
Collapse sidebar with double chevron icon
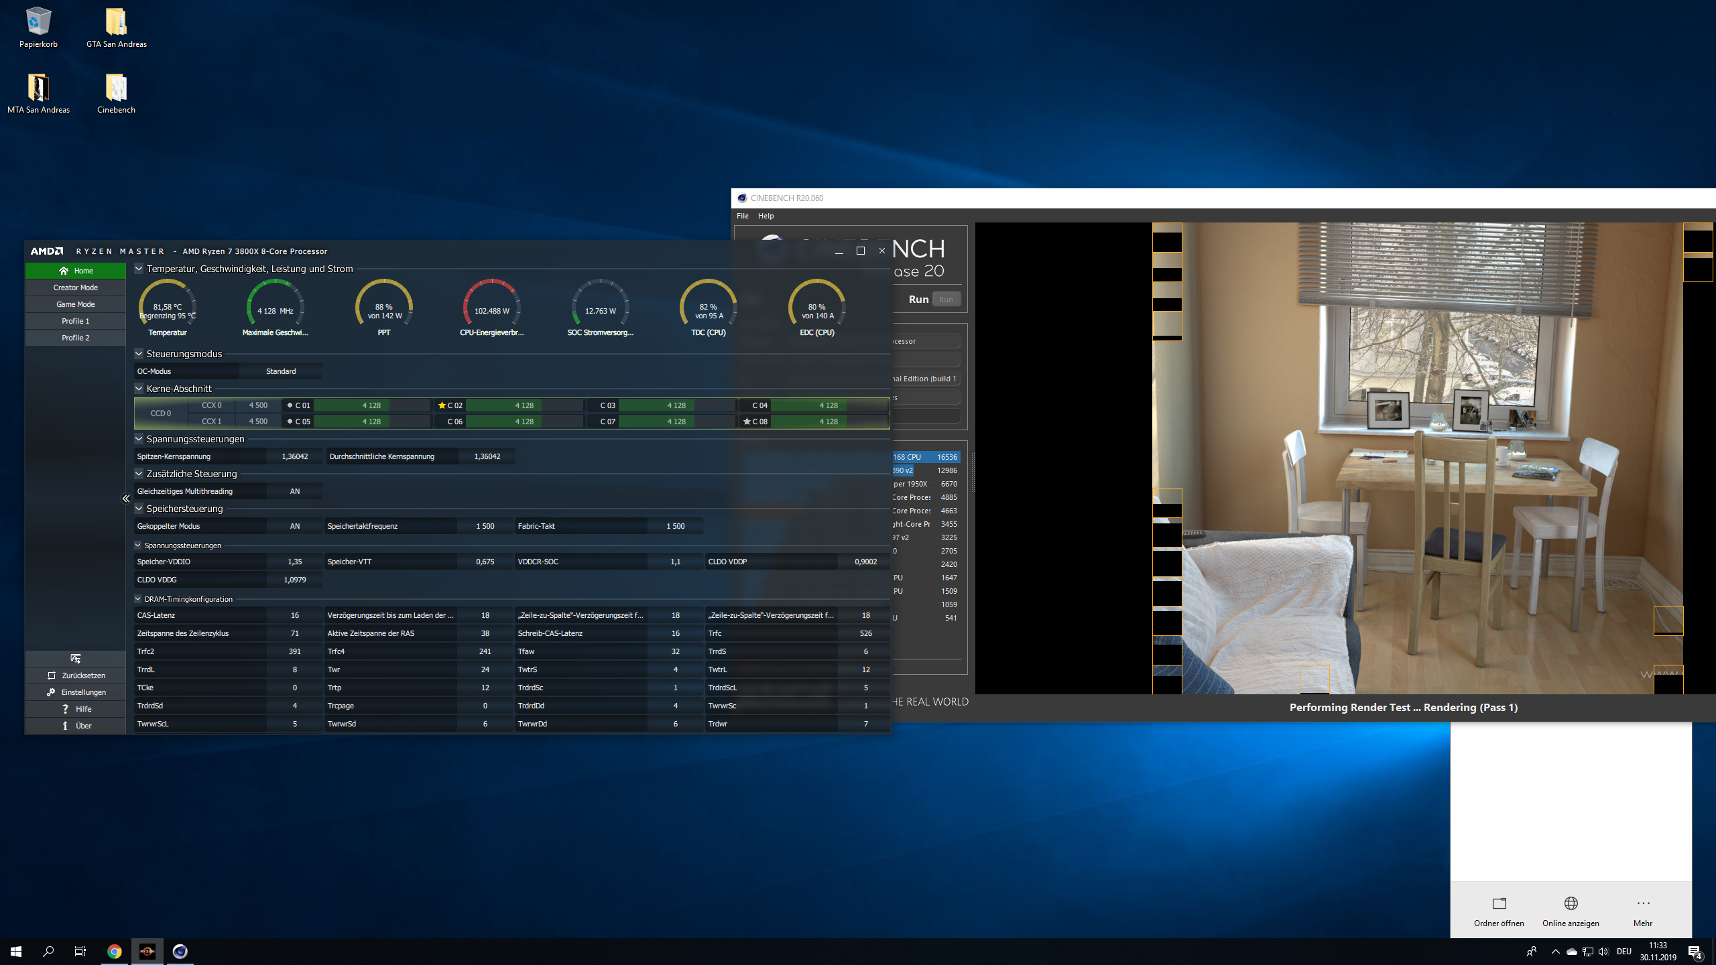click(126, 499)
